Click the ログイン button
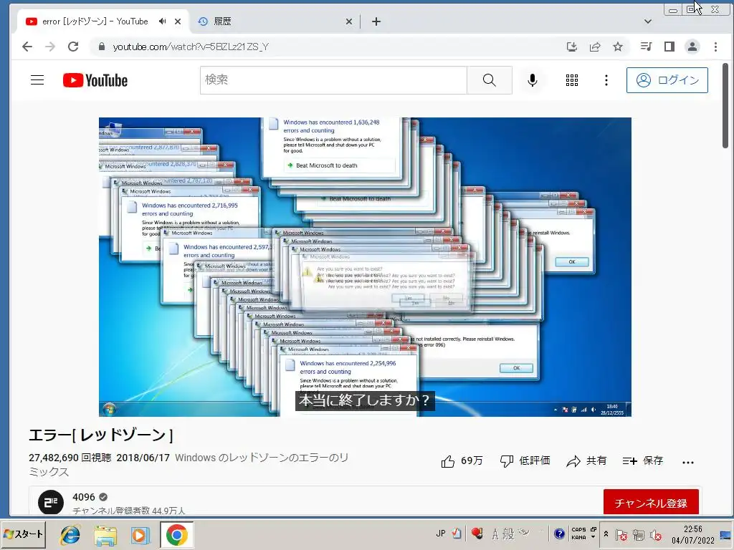The height and width of the screenshot is (550, 734). coord(667,80)
